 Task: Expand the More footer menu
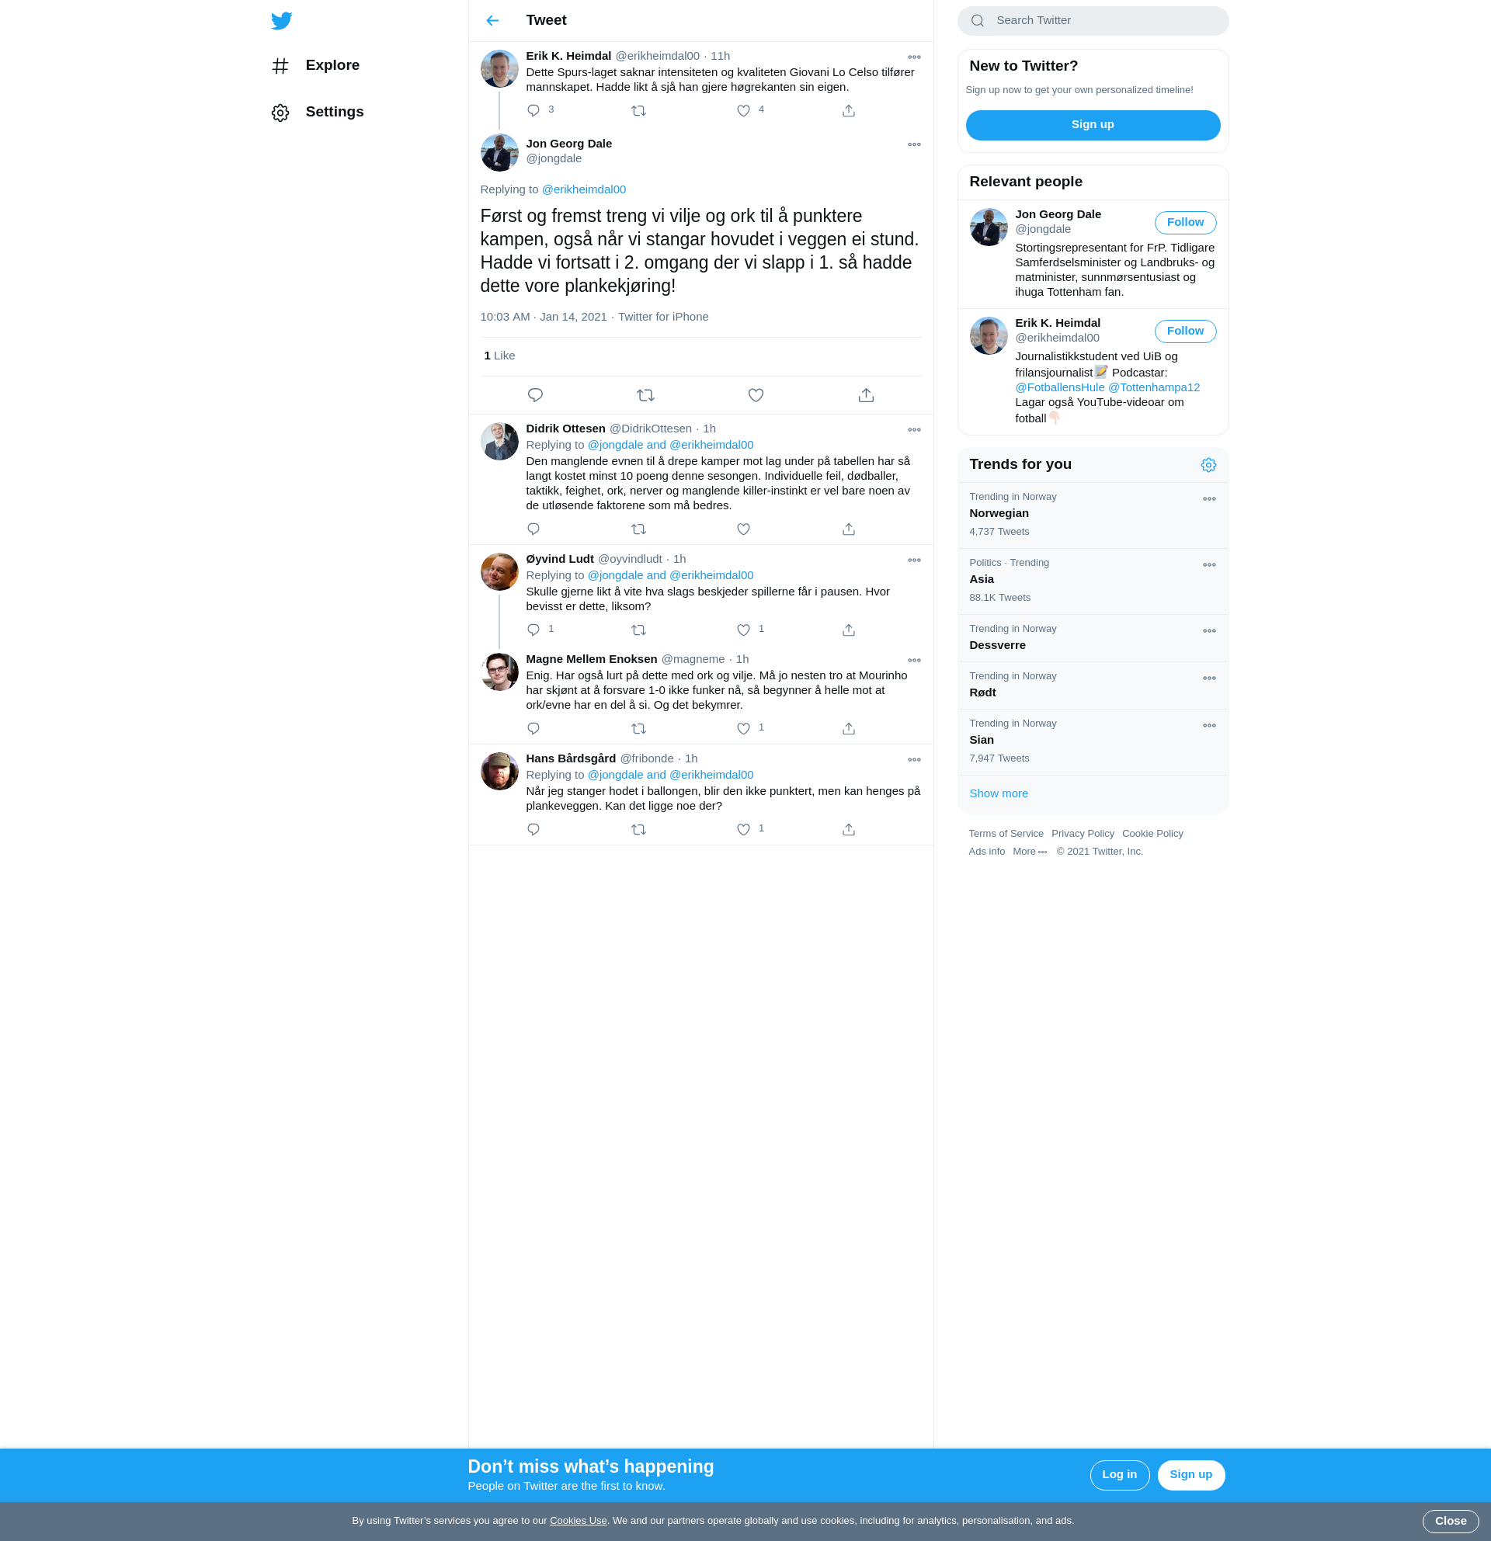pos(1029,852)
